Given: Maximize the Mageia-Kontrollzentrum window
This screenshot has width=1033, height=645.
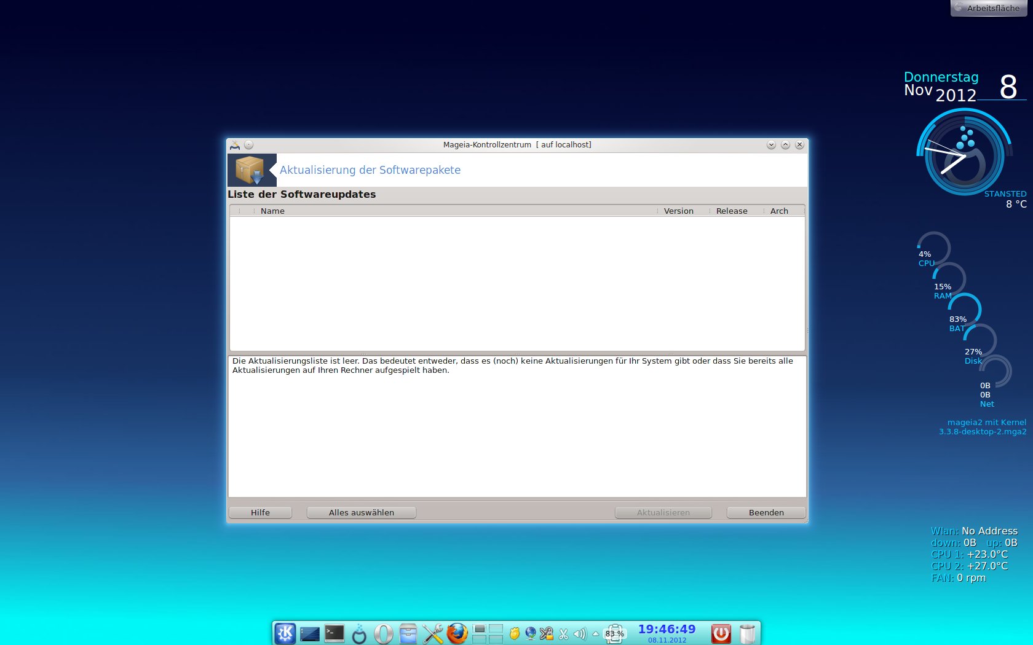Looking at the screenshot, I should click(785, 145).
